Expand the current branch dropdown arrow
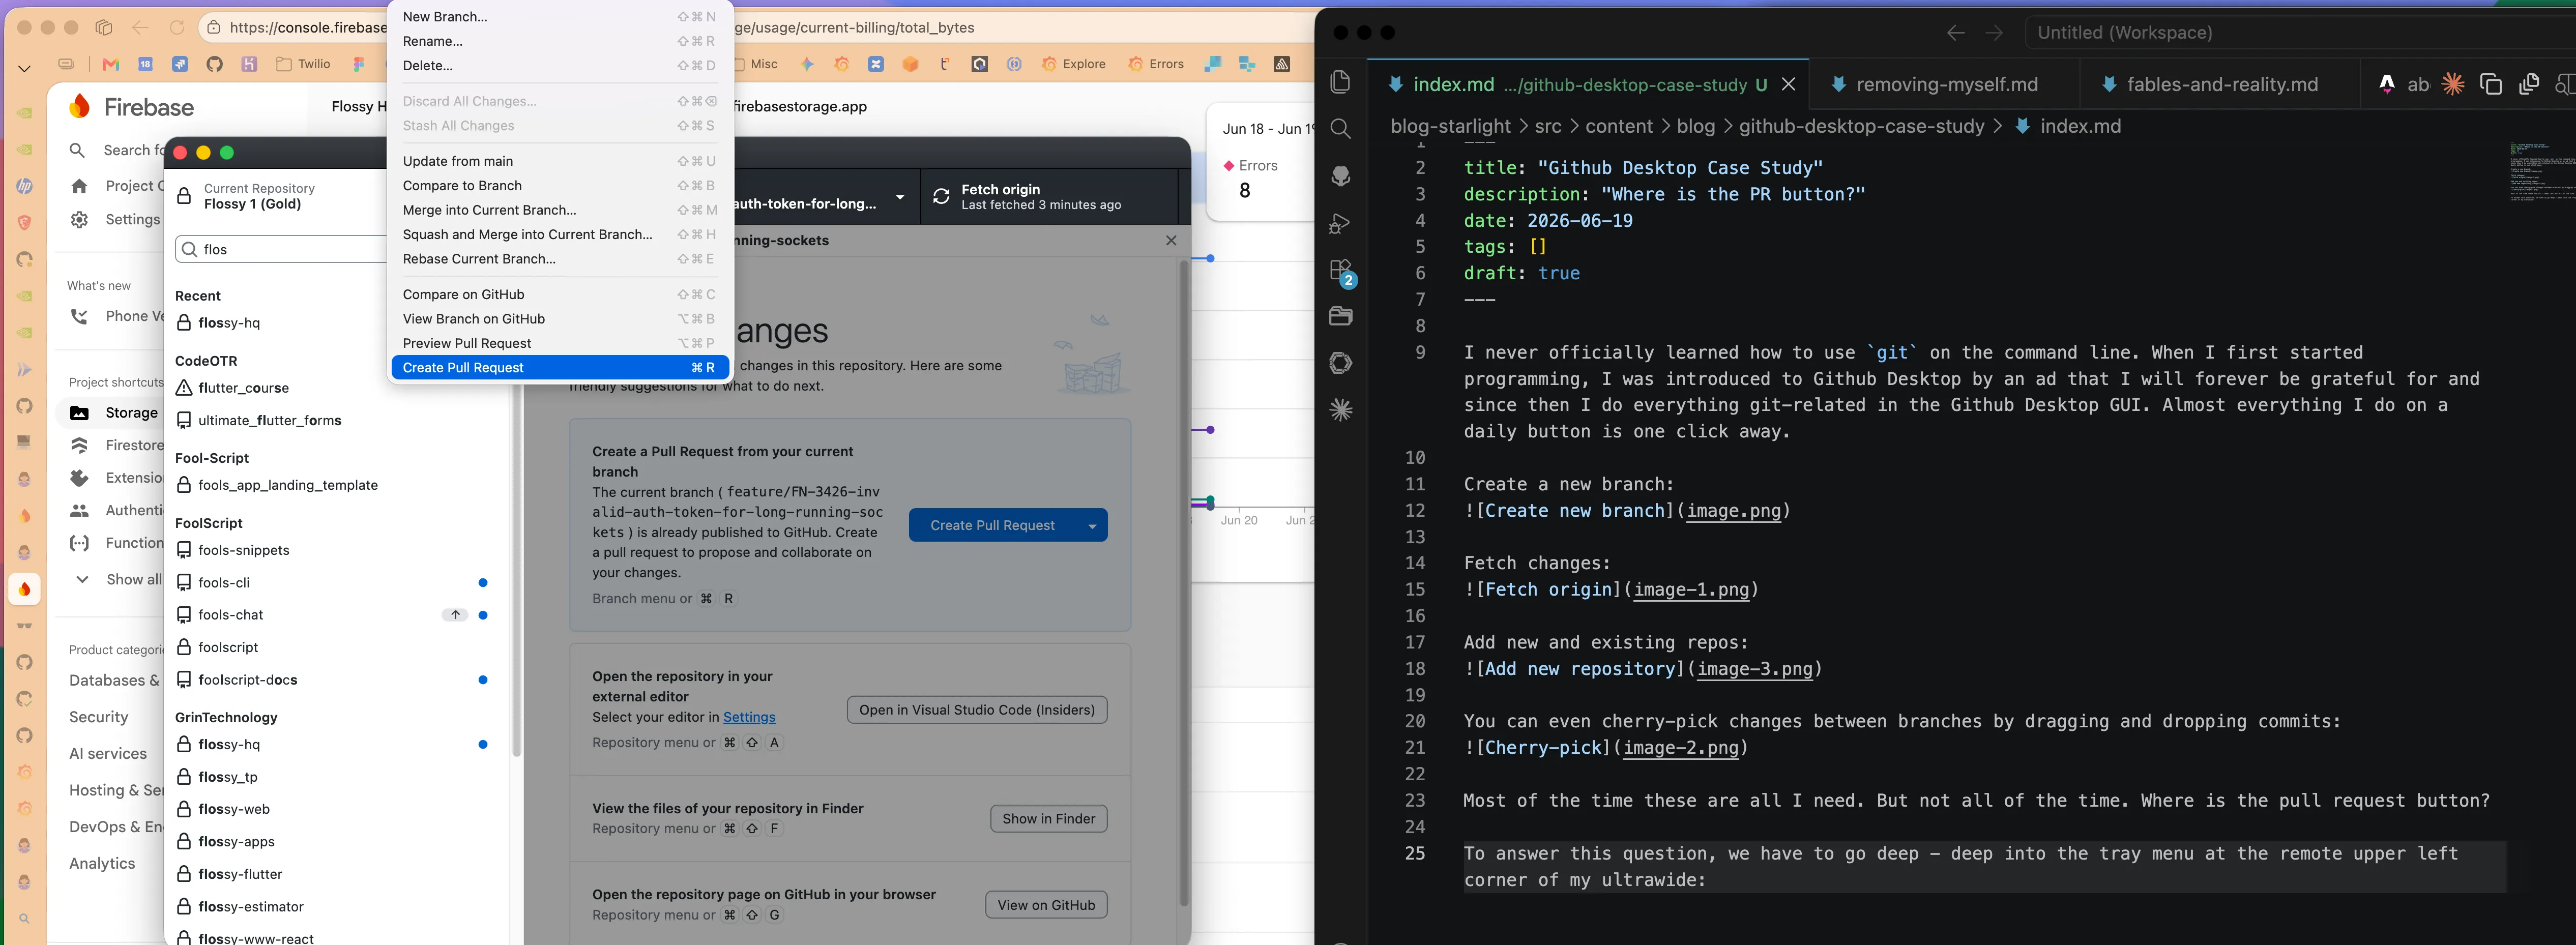The width and height of the screenshot is (2576, 945). pyautogui.click(x=900, y=197)
